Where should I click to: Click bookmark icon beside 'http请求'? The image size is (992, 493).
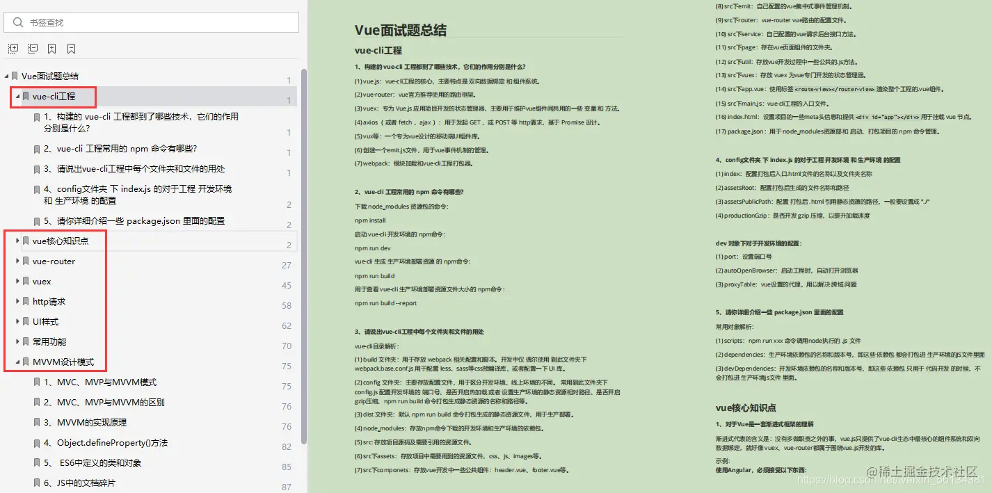pyautogui.click(x=26, y=301)
